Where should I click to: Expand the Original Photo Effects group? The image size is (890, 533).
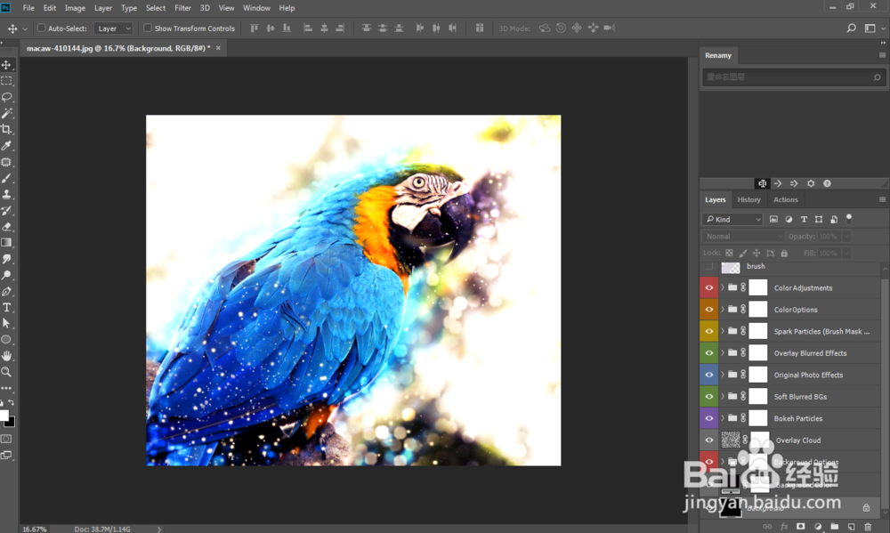coord(723,375)
